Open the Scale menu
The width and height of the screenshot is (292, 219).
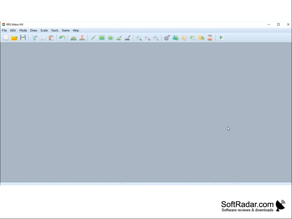(x=44, y=30)
